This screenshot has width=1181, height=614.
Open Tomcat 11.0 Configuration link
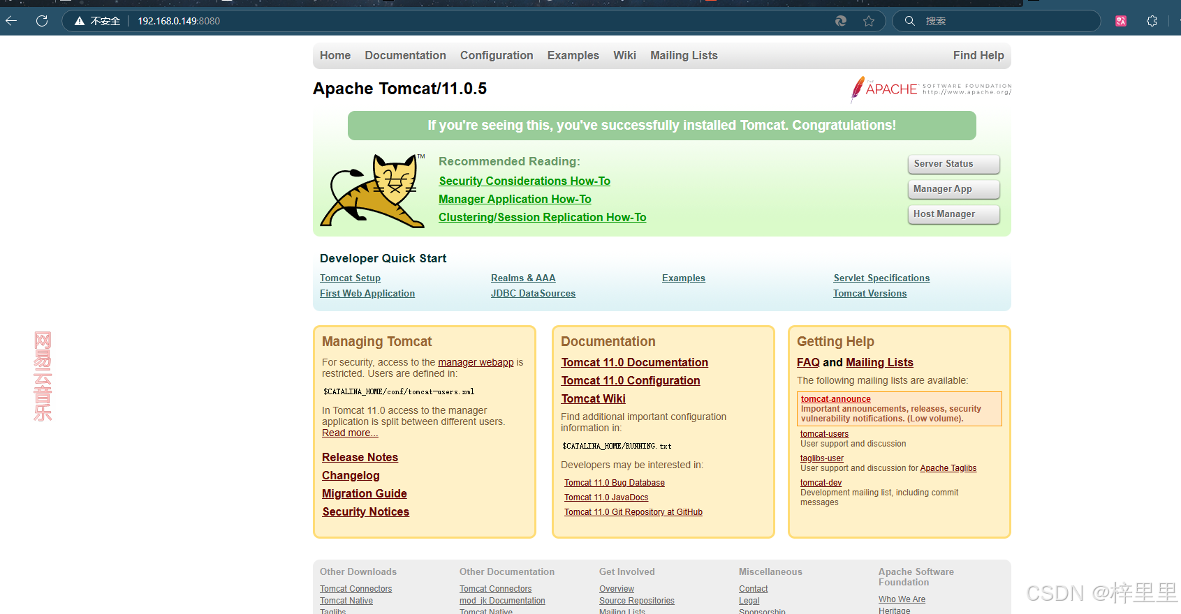coord(630,380)
